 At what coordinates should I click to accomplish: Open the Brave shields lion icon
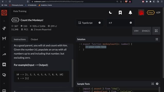click(x=126, y=2)
